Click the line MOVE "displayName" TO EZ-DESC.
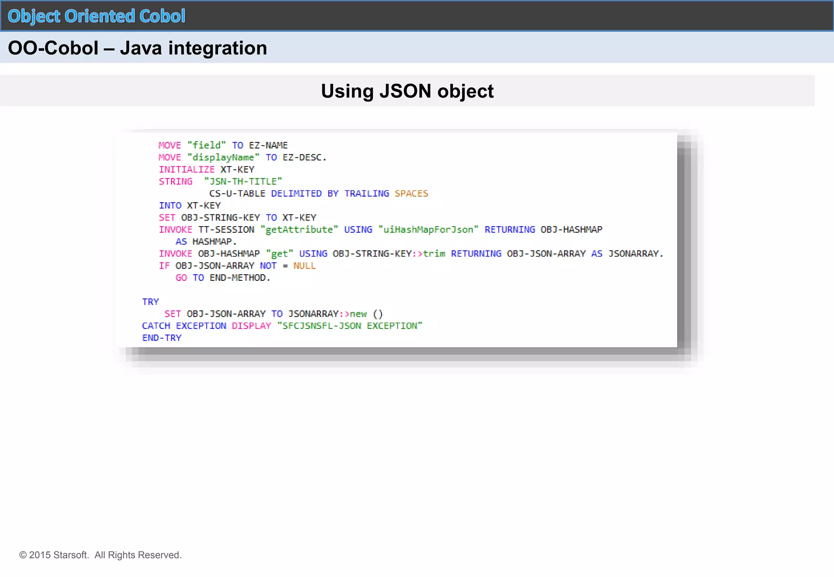The width and height of the screenshot is (834, 577). coord(243,157)
